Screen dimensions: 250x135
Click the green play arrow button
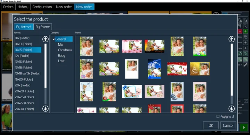[244, 127]
